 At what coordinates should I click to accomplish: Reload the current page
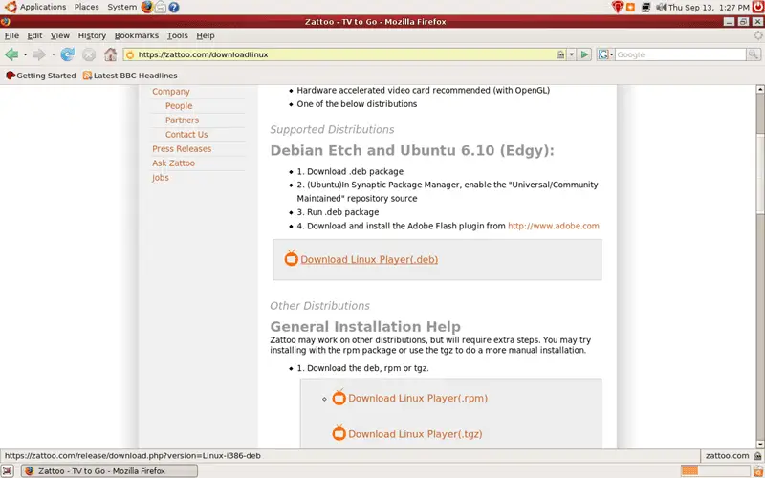(x=67, y=54)
